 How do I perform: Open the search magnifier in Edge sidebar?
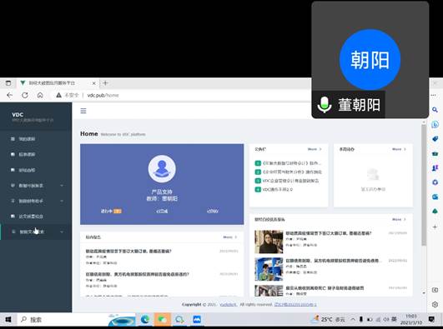[435, 110]
